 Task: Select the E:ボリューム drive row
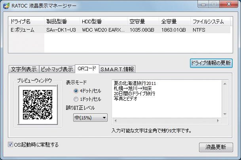(120, 30)
